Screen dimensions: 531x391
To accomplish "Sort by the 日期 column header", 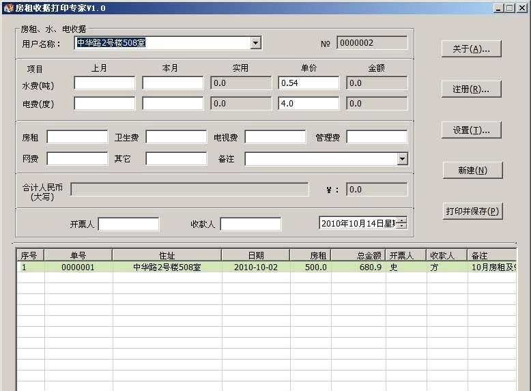I will 255,255.
